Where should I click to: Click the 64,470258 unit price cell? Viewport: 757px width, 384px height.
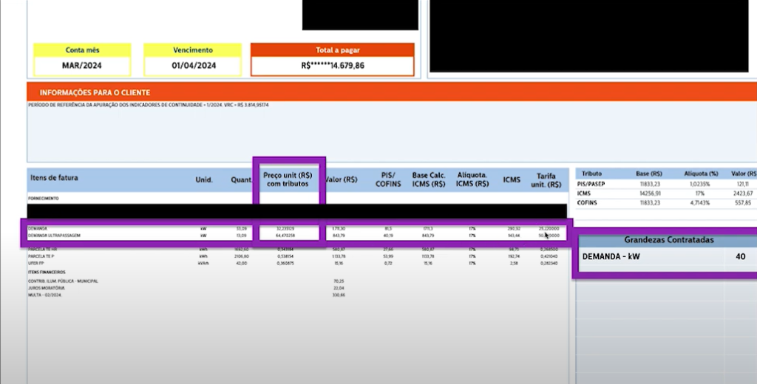286,236
